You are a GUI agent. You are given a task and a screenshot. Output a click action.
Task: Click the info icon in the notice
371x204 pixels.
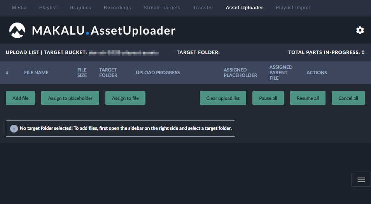click(x=14, y=129)
